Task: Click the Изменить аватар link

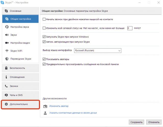Action: tap(59, 106)
